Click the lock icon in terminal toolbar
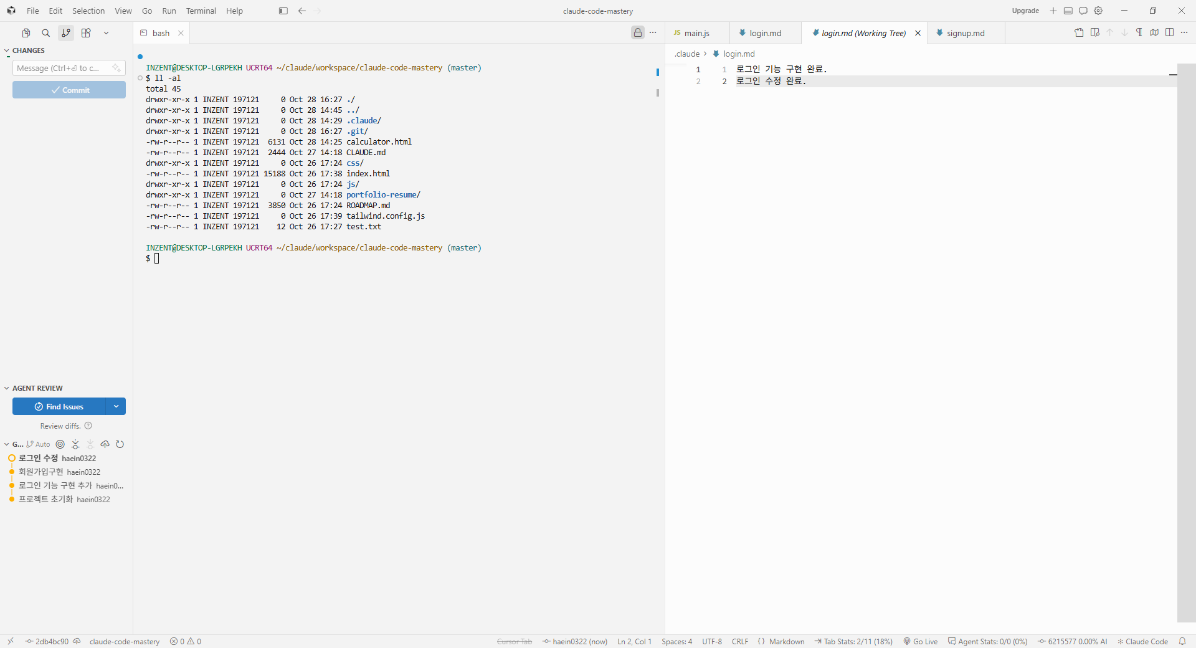The height and width of the screenshot is (648, 1196). (638, 33)
